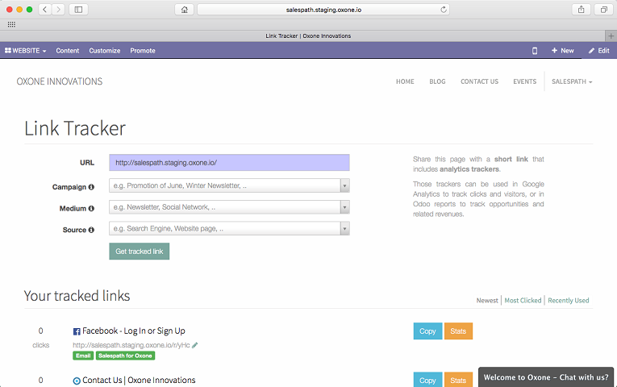Edit the Facebook short link pencil
The image size is (617, 387).
(x=195, y=345)
